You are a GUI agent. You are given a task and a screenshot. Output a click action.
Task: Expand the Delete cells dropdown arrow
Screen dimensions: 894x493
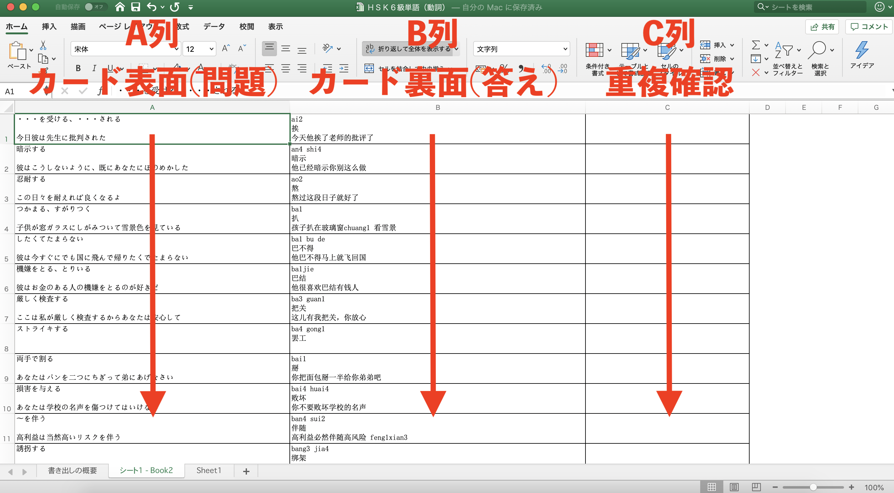point(732,59)
